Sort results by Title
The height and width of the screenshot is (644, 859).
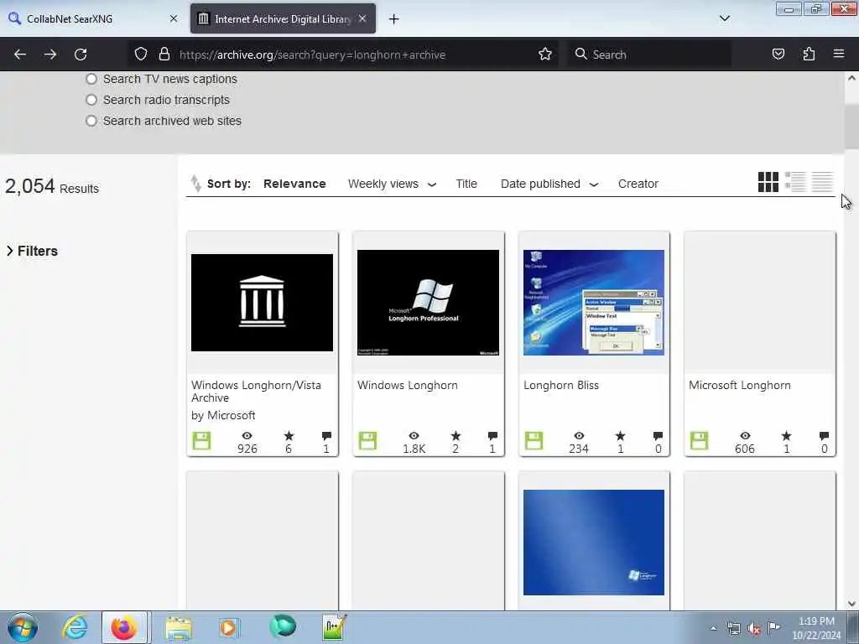466,184
